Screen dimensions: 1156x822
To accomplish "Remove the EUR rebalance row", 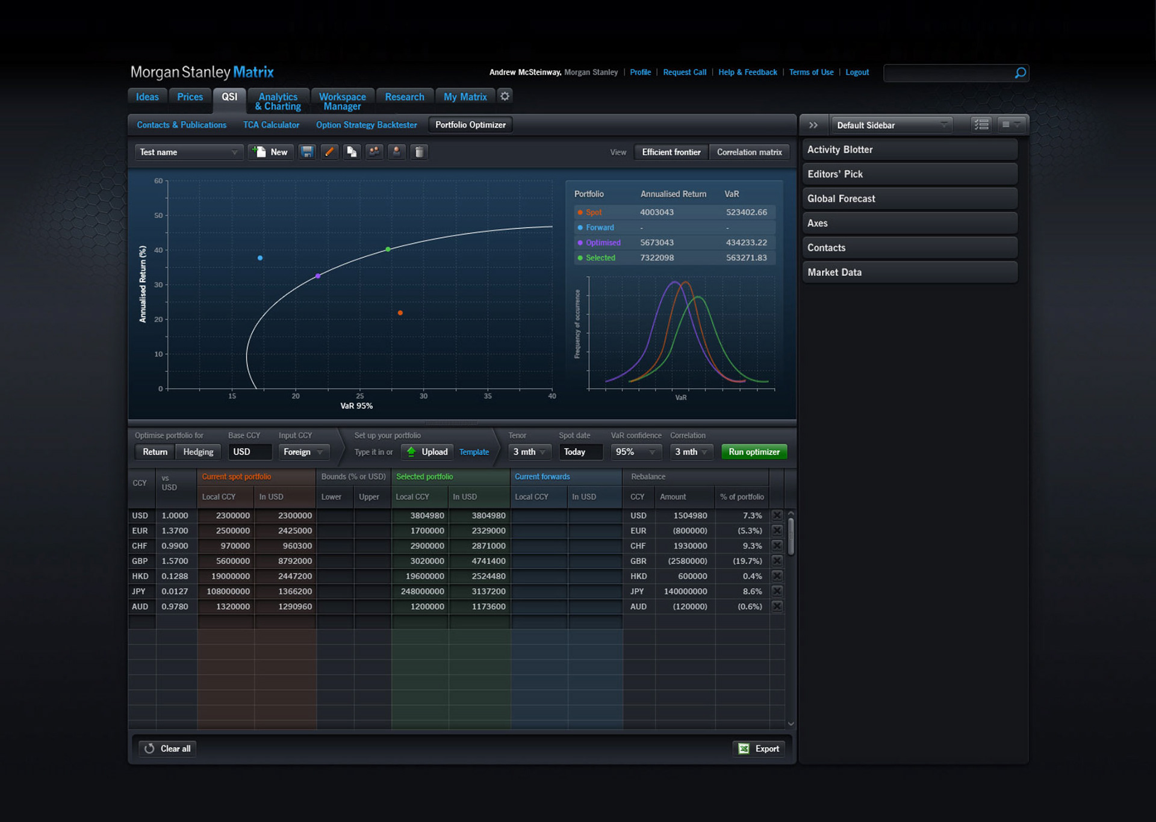I will 777,531.
